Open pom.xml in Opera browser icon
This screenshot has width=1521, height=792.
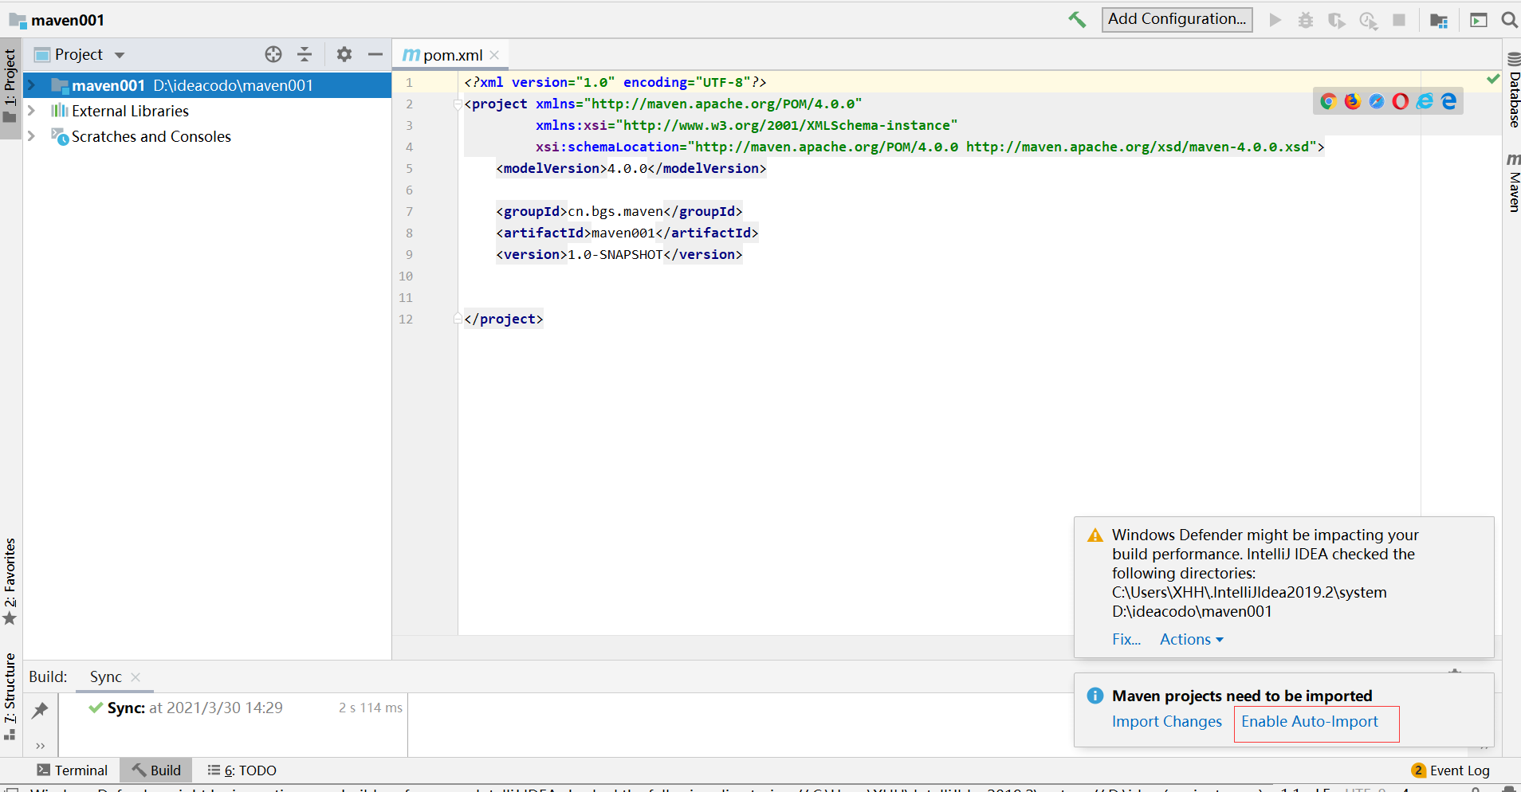coord(1401,101)
